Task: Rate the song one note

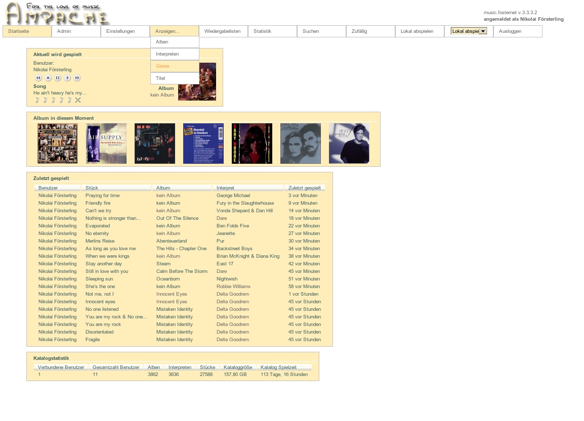Action: click(x=37, y=100)
